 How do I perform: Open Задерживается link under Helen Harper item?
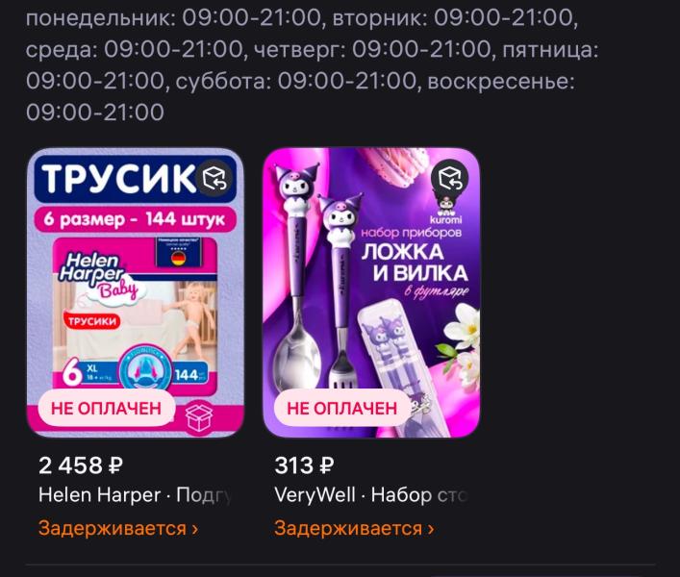[x=118, y=529]
